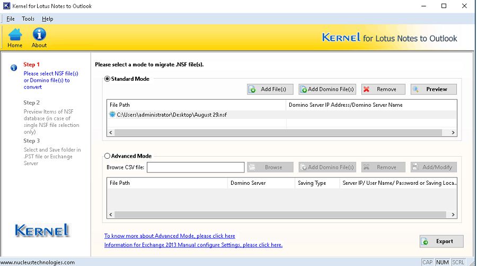Open the Advanced Mode information link
Image resolution: width=477 pixels, height=266 pixels.
coord(170,236)
